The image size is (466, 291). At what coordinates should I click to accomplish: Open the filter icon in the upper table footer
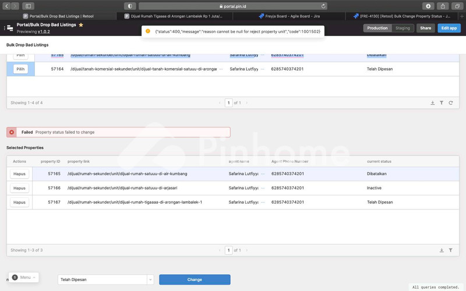pos(442,103)
